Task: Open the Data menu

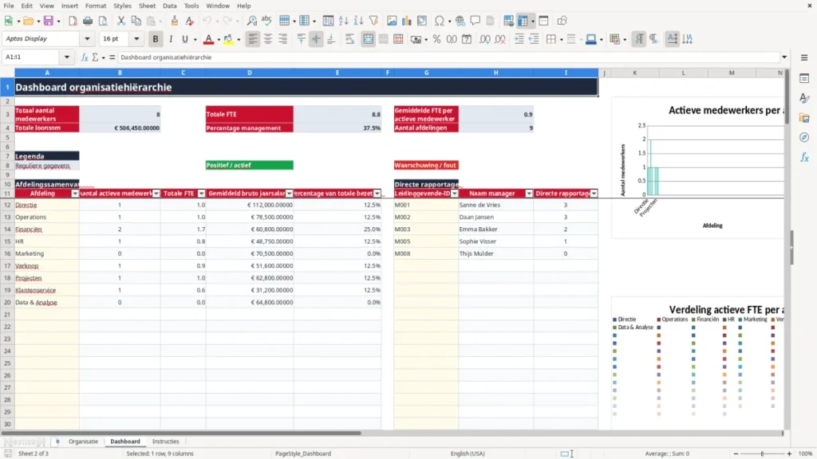Action: (x=169, y=6)
